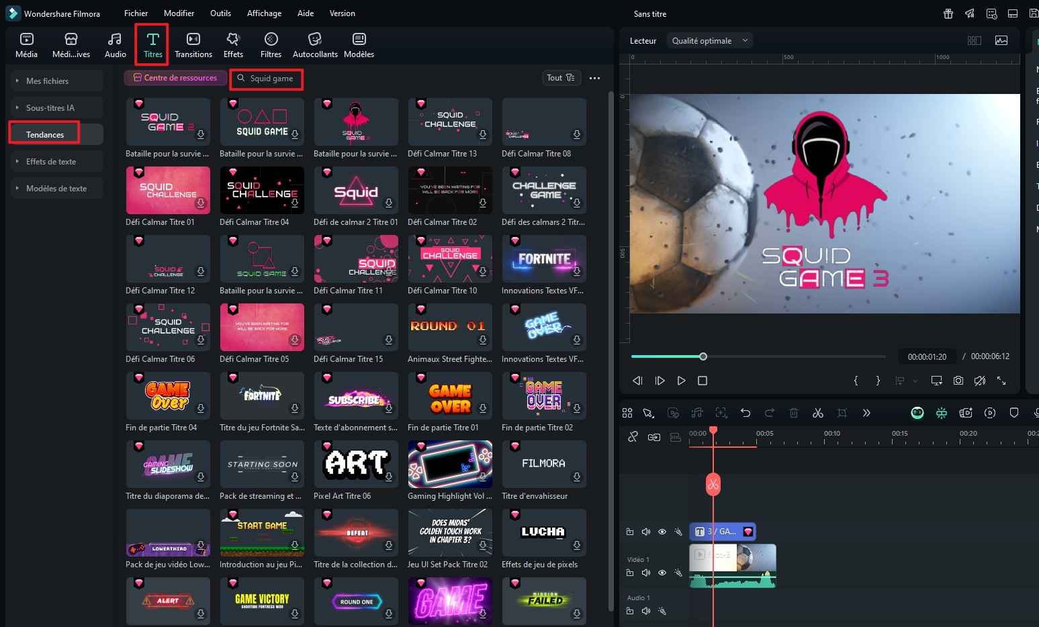This screenshot has width=1039, height=627.
Task: Select the title clip on timeline
Action: [x=723, y=532]
